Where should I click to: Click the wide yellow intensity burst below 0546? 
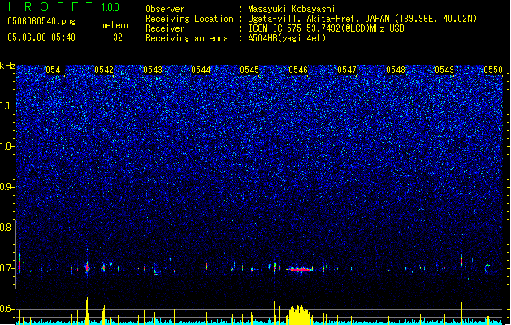click(x=299, y=314)
